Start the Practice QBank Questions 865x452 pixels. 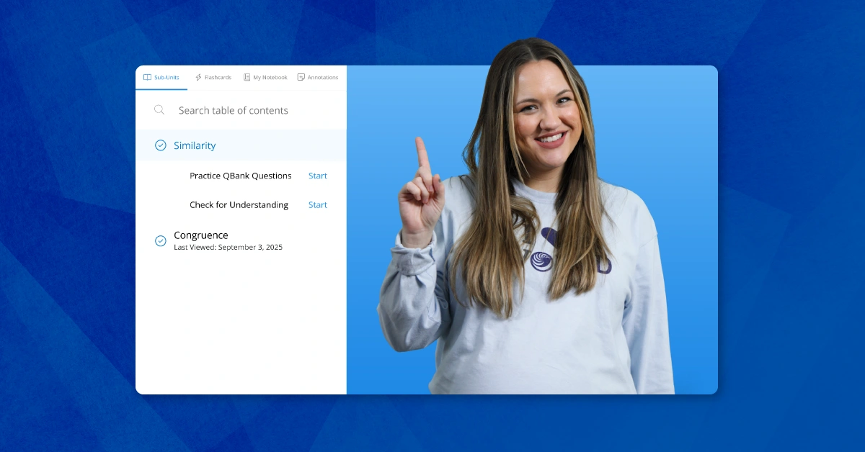[317, 176]
